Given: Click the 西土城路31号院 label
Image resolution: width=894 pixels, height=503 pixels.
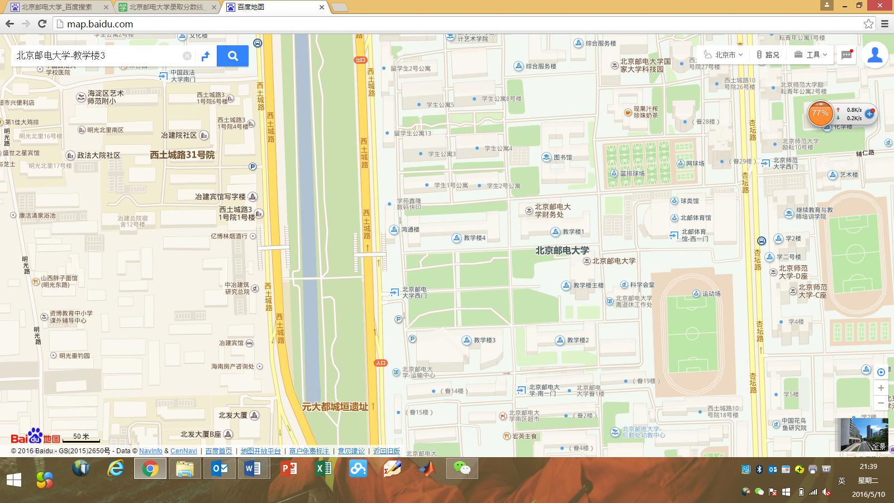Looking at the screenshot, I should point(182,155).
